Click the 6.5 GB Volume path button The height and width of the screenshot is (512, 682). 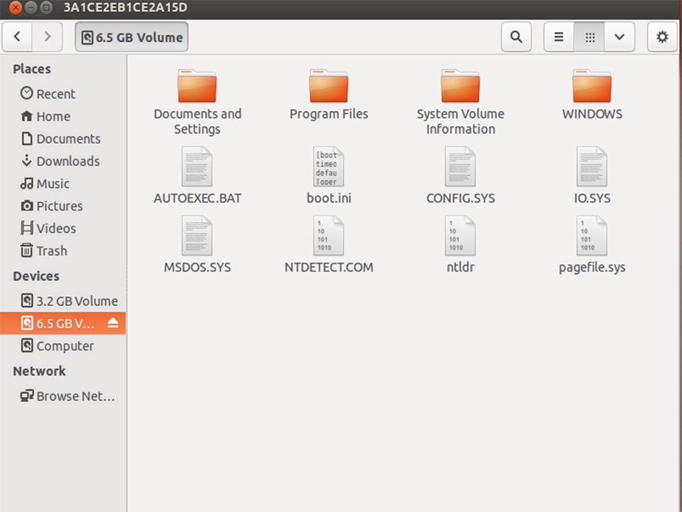[131, 37]
